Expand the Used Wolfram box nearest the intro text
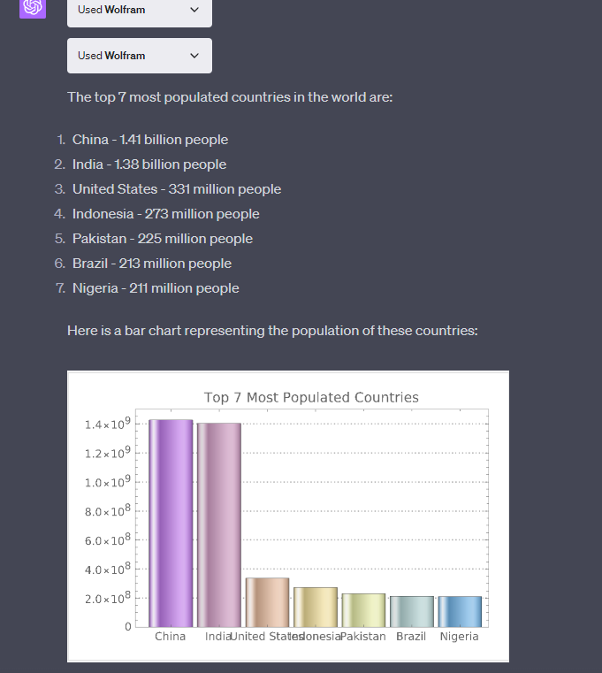 point(139,55)
